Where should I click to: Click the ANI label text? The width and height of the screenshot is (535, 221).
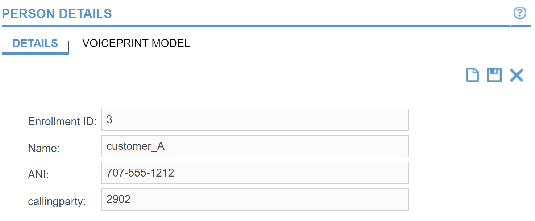coord(38,175)
